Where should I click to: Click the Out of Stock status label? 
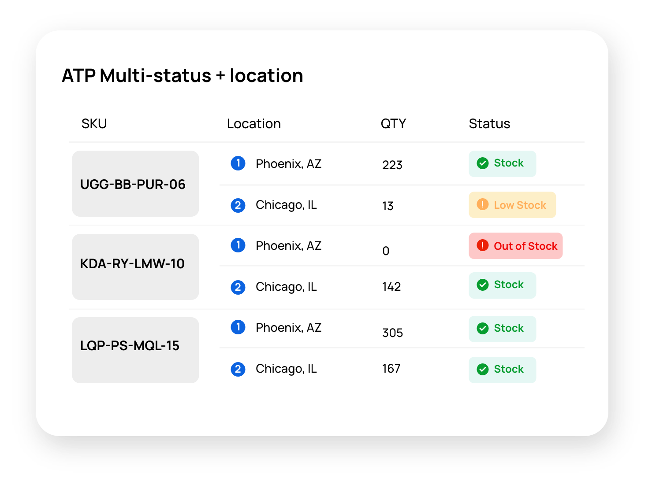point(525,246)
